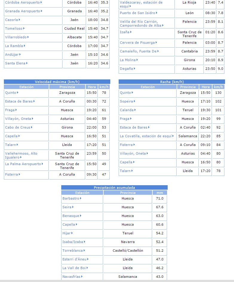Open the Benasque precipitation station link
The width and height of the screenshot is (234, 282).
coord(71,216)
